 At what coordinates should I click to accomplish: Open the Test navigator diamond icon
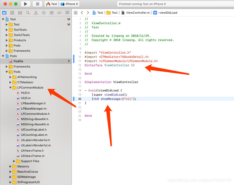point(44,13)
